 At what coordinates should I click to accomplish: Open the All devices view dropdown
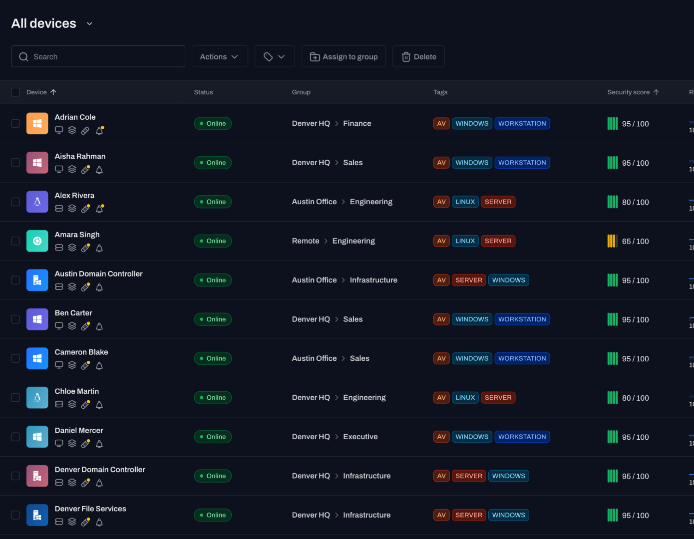pyautogui.click(x=89, y=23)
